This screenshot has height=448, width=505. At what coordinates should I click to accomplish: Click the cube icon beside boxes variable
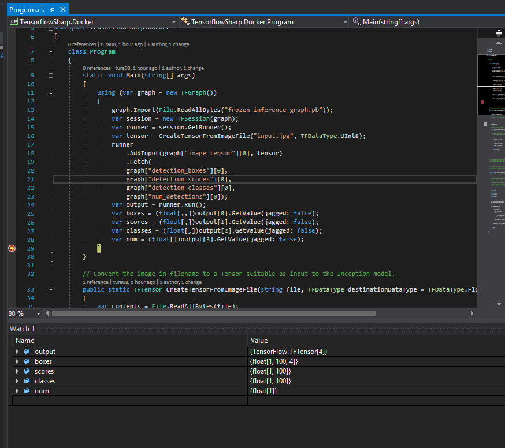27,361
